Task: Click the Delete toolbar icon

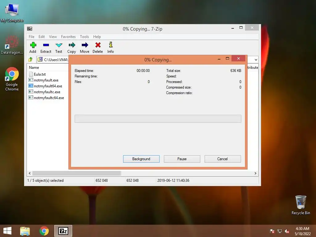Action: (x=98, y=45)
